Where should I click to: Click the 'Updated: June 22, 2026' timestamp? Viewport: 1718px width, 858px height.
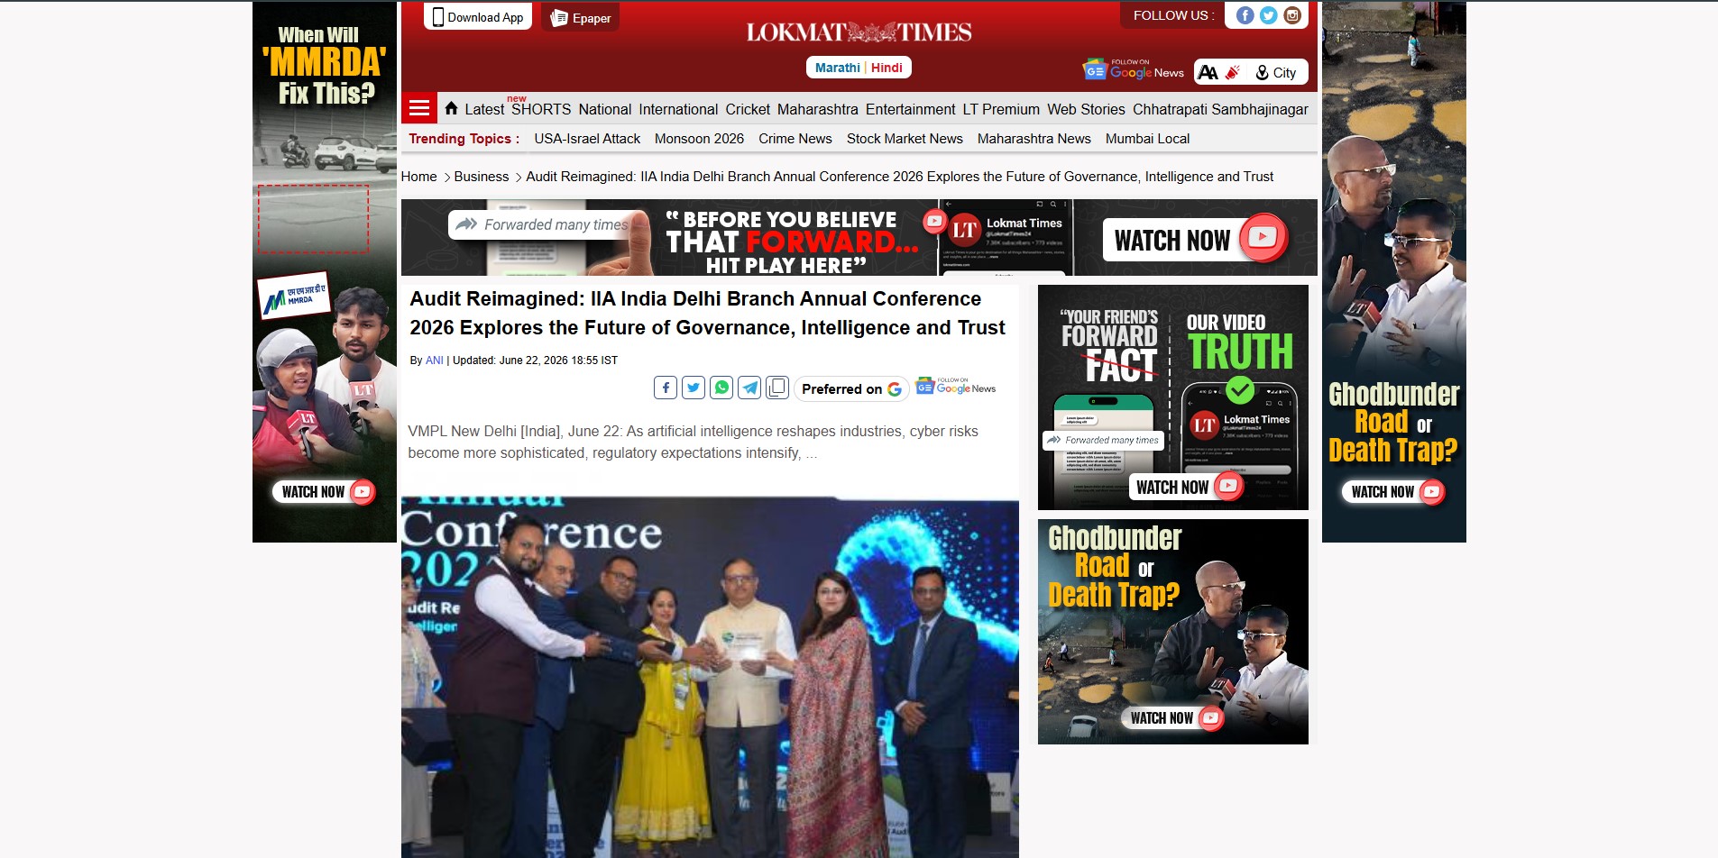(x=535, y=361)
